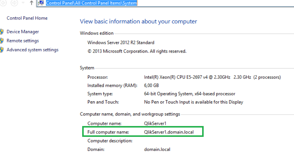Click the Processor: label
This screenshot has height=154, width=294.
click(x=98, y=77)
